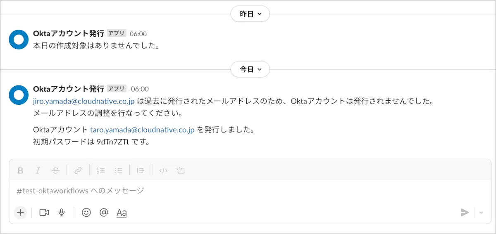This screenshot has width=496, height=234.
Task: Apply strikethrough formatting to text
Action: click(56, 170)
